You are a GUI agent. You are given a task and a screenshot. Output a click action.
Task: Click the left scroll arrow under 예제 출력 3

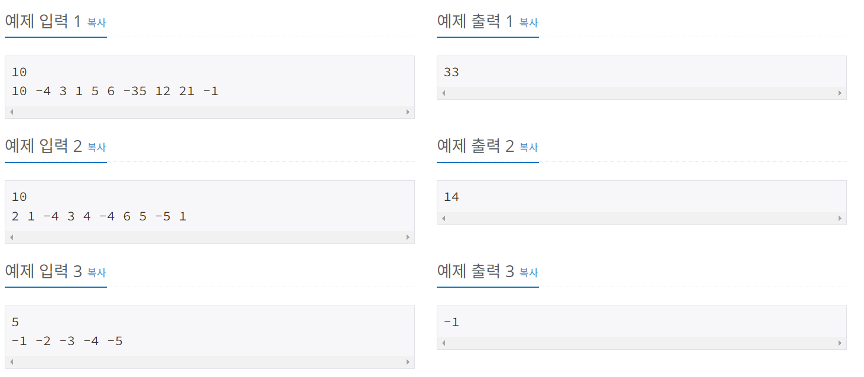coord(442,343)
